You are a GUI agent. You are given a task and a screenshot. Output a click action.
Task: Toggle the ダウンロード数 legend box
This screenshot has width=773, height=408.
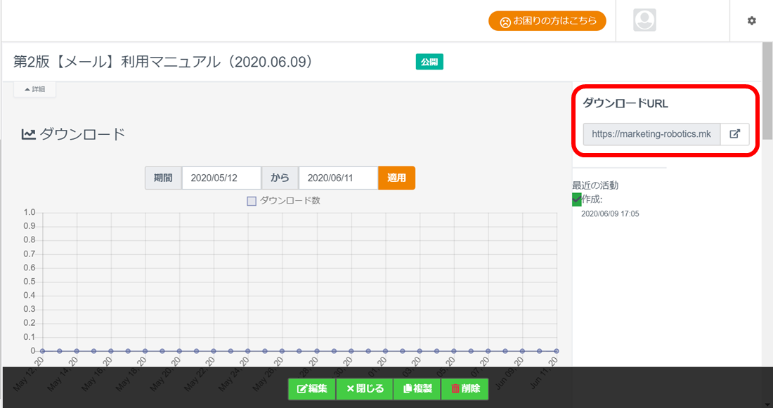252,201
